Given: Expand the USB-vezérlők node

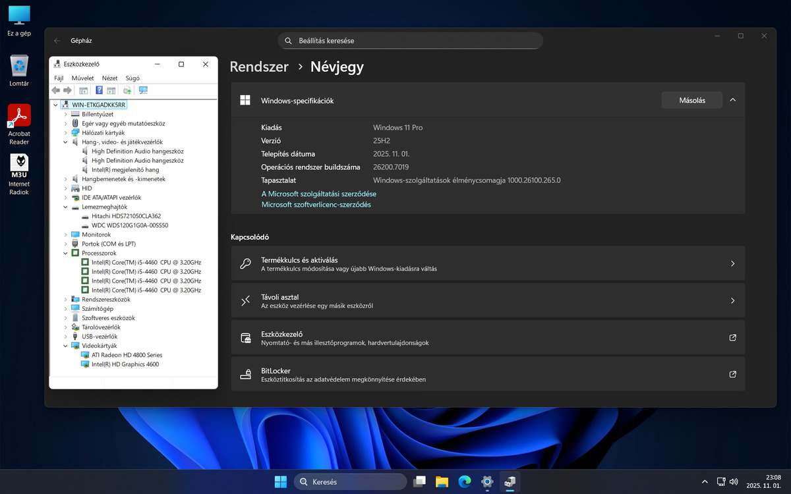Looking at the screenshot, I should pos(65,336).
